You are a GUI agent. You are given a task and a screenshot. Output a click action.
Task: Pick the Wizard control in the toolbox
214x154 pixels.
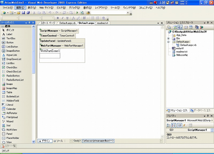click(8, 122)
